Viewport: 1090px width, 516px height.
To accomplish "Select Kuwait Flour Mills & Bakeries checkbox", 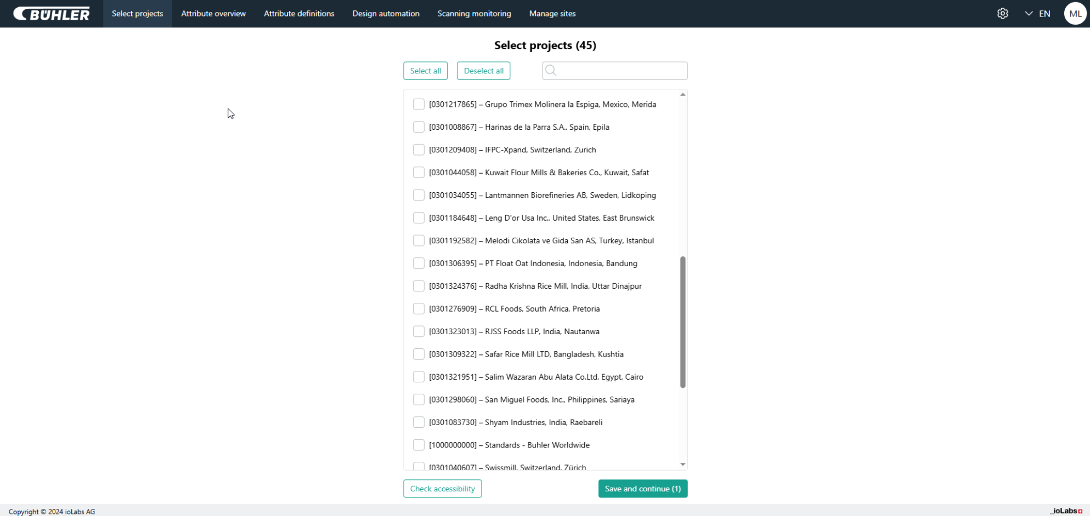I will [419, 173].
